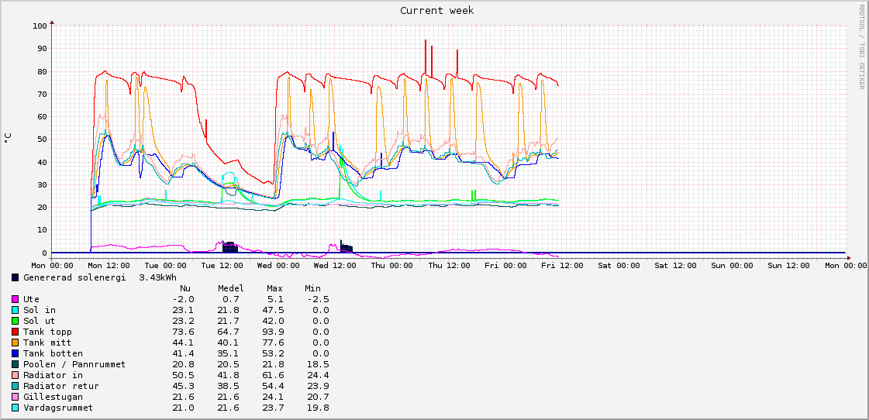Viewport: 869px width, 420px height.
Task: Click the Medel column header
Action: [230, 288]
